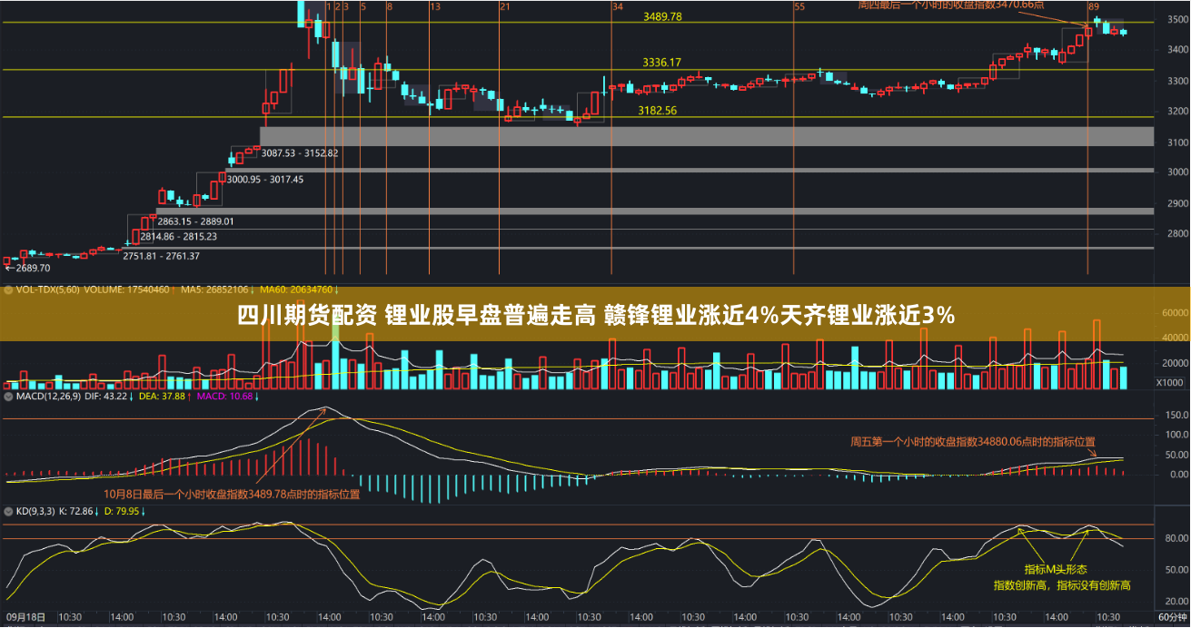1191x628 pixels.
Task: Click the 3200 price axis label
Action: click(x=1178, y=112)
